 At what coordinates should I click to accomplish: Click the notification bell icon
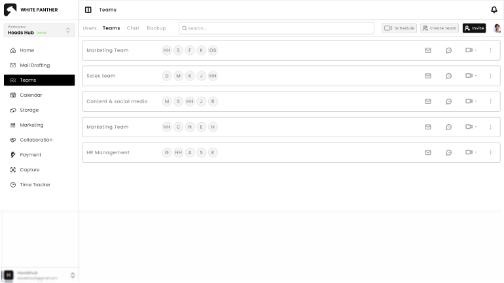coord(494,10)
